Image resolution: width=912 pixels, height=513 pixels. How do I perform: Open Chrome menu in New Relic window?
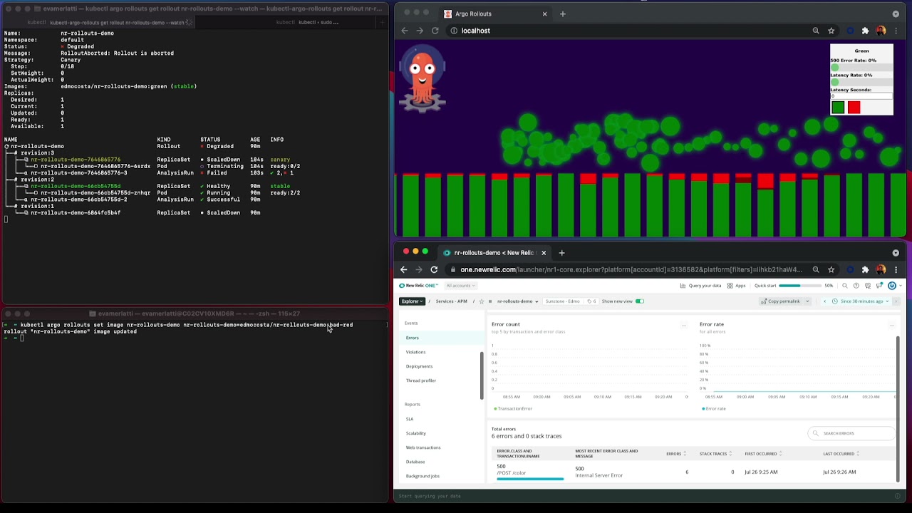pyautogui.click(x=896, y=269)
